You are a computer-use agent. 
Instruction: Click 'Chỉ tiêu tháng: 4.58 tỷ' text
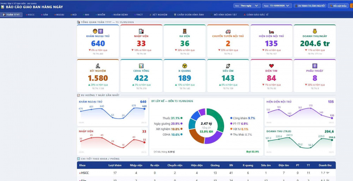pyautogui.click(x=164, y=152)
